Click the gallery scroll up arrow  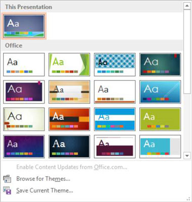(187, 6)
